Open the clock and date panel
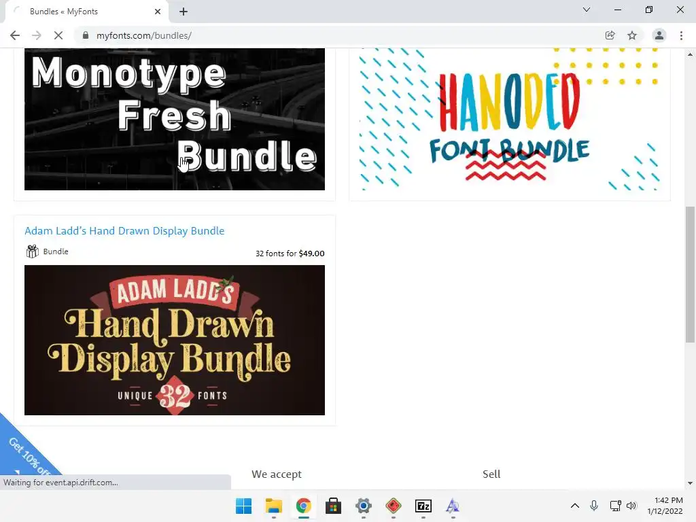This screenshot has width=696, height=522. 665,506
